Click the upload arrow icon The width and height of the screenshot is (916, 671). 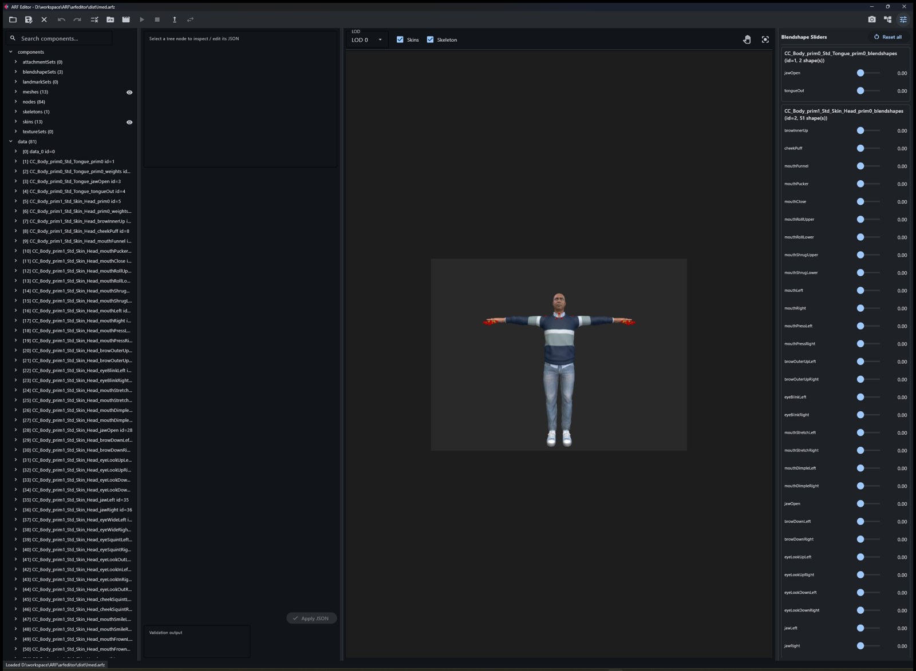tap(175, 19)
